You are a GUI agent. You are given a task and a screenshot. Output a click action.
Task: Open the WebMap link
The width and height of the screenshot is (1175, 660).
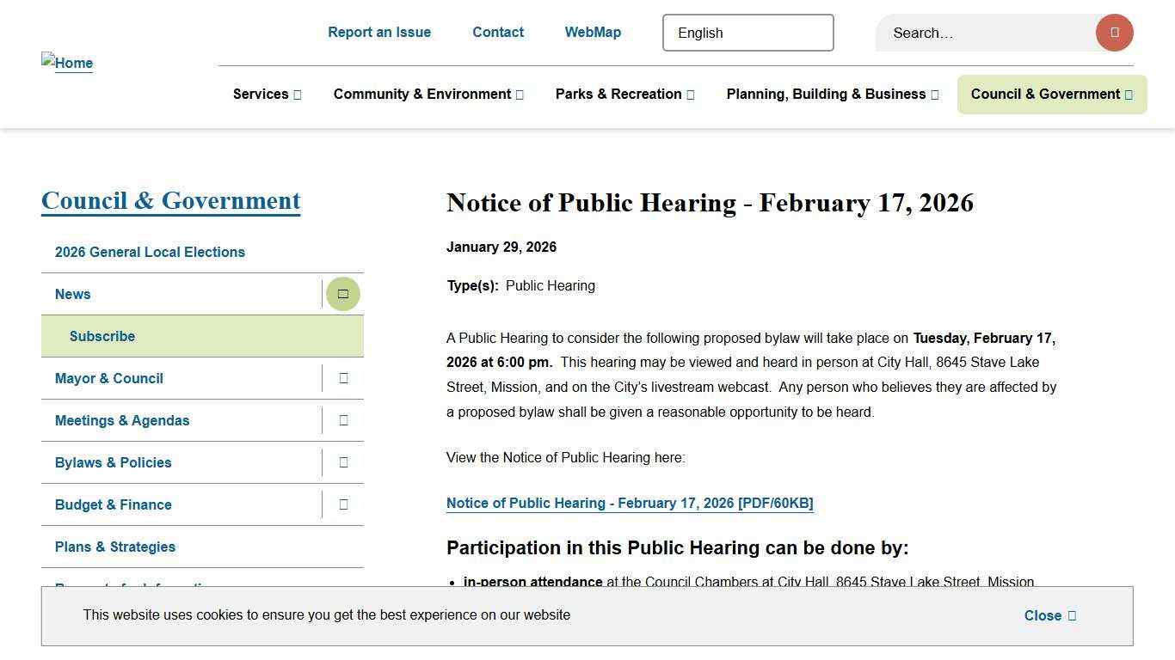593,32
